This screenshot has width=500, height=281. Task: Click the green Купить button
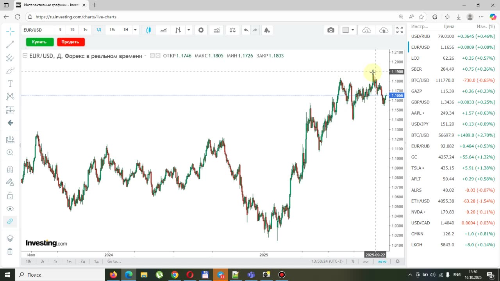pyautogui.click(x=39, y=42)
